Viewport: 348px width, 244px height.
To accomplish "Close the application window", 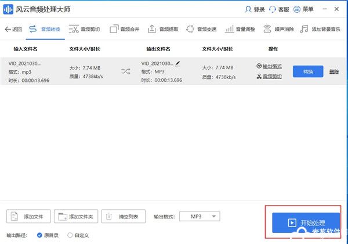I will tap(336, 9).
